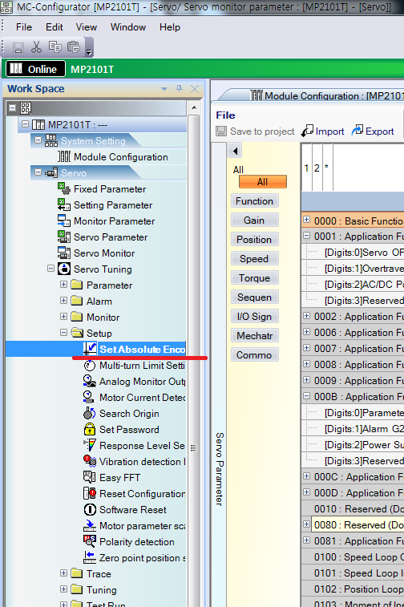Click the Copy toolbar icon
Image resolution: width=404 pixels, height=607 pixels.
point(55,47)
